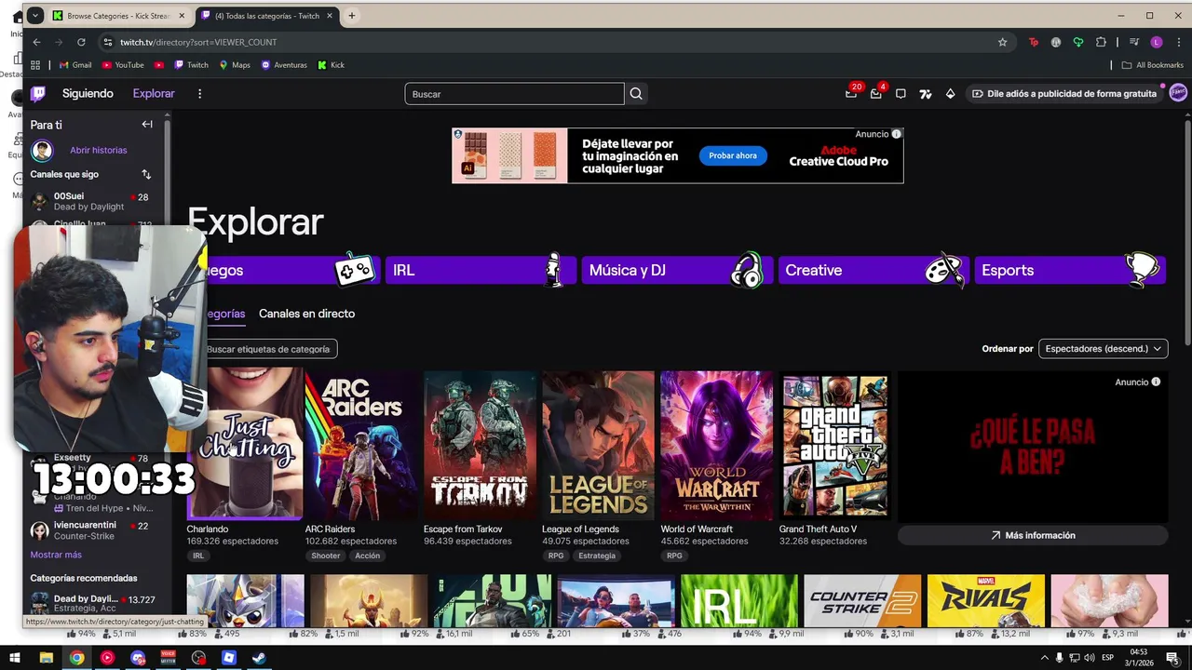The width and height of the screenshot is (1192, 670).
Task: Open the IRL category banner
Action: click(480, 270)
